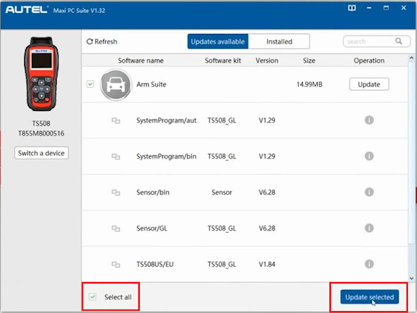Click the Arm Suite car icon
The height and width of the screenshot is (313, 417).
pyautogui.click(x=116, y=85)
